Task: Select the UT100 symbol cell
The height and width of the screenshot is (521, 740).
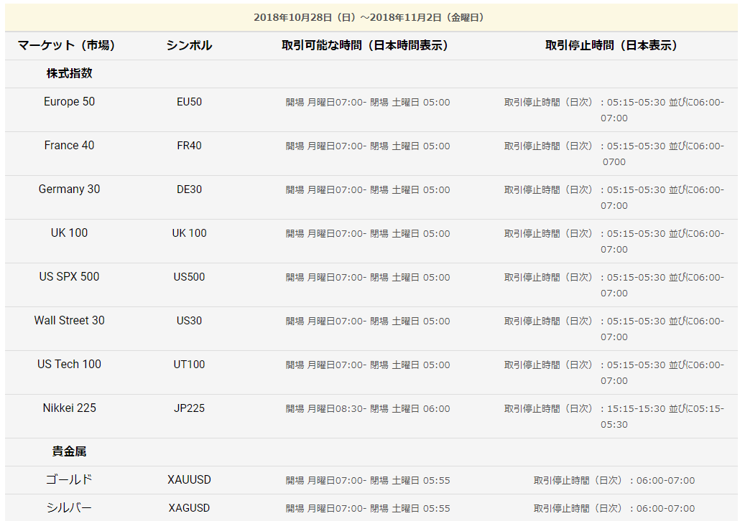Action: click(x=189, y=365)
